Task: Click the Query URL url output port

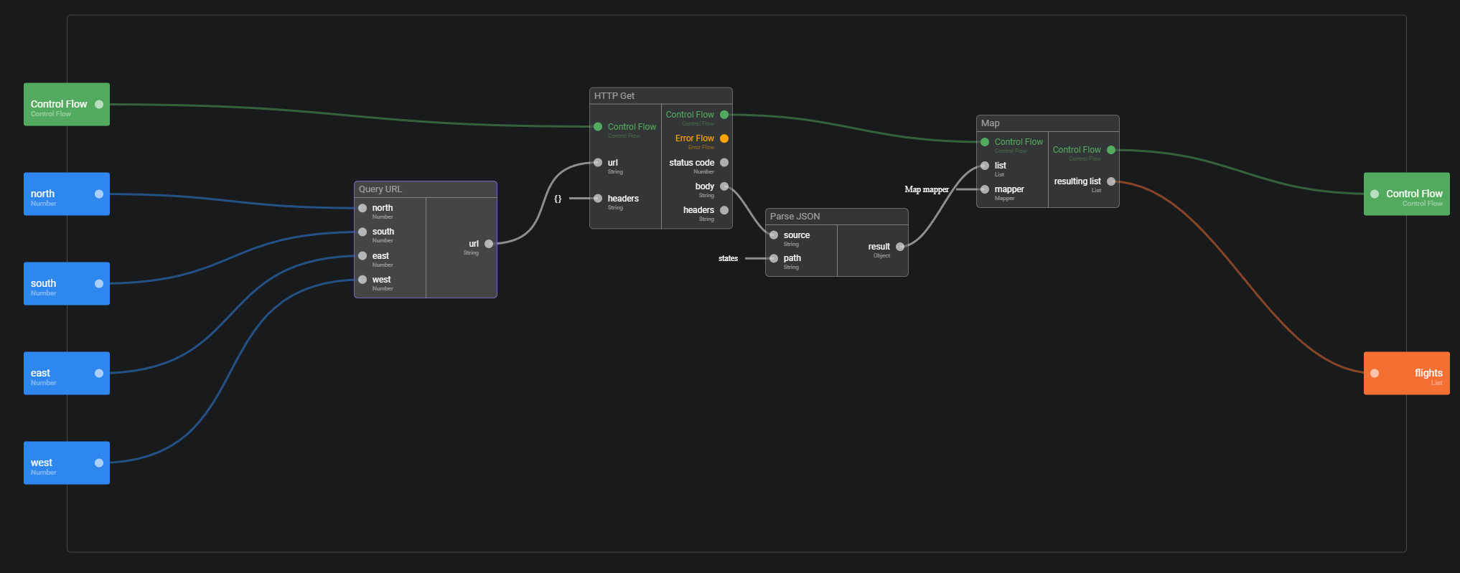Action: [489, 244]
